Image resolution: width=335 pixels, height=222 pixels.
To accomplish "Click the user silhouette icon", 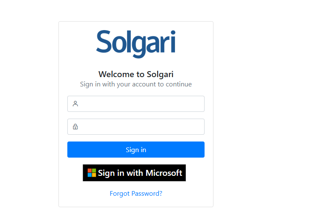I will (x=75, y=104).
